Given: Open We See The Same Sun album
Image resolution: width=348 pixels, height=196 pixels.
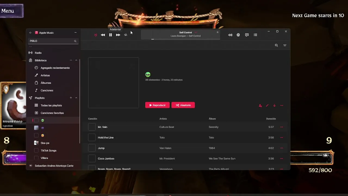Looking at the screenshot, I should pos(222,159).
